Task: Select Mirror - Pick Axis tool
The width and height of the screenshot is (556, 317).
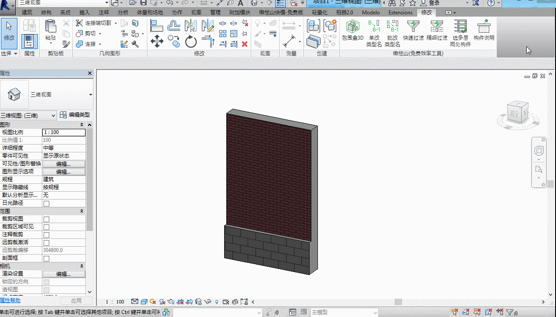Action: [191, 26]
